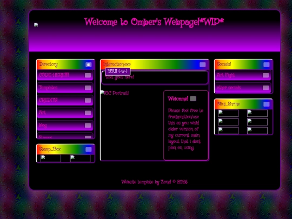Screen dimensions: 292x219
Task: Open the CODE HERE!!!! directory link
Action: (65, 75)
